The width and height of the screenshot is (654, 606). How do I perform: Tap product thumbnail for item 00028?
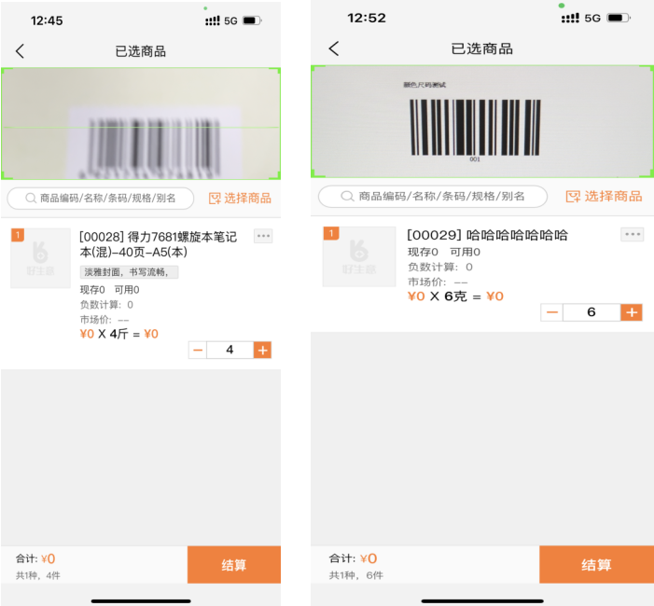[x=40, y=258]
